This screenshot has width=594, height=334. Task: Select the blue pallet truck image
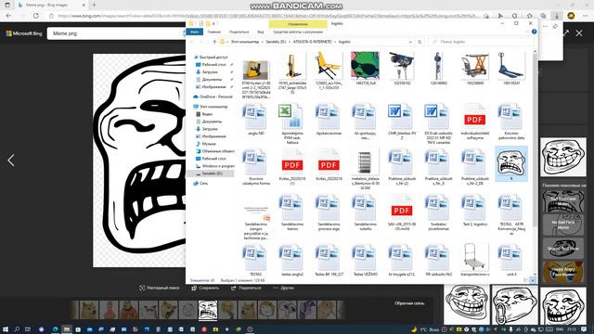[510, 66]
